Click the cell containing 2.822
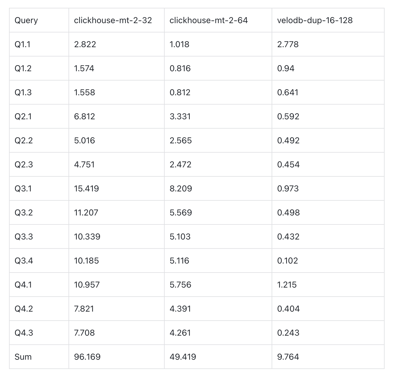 click(85, 44)
